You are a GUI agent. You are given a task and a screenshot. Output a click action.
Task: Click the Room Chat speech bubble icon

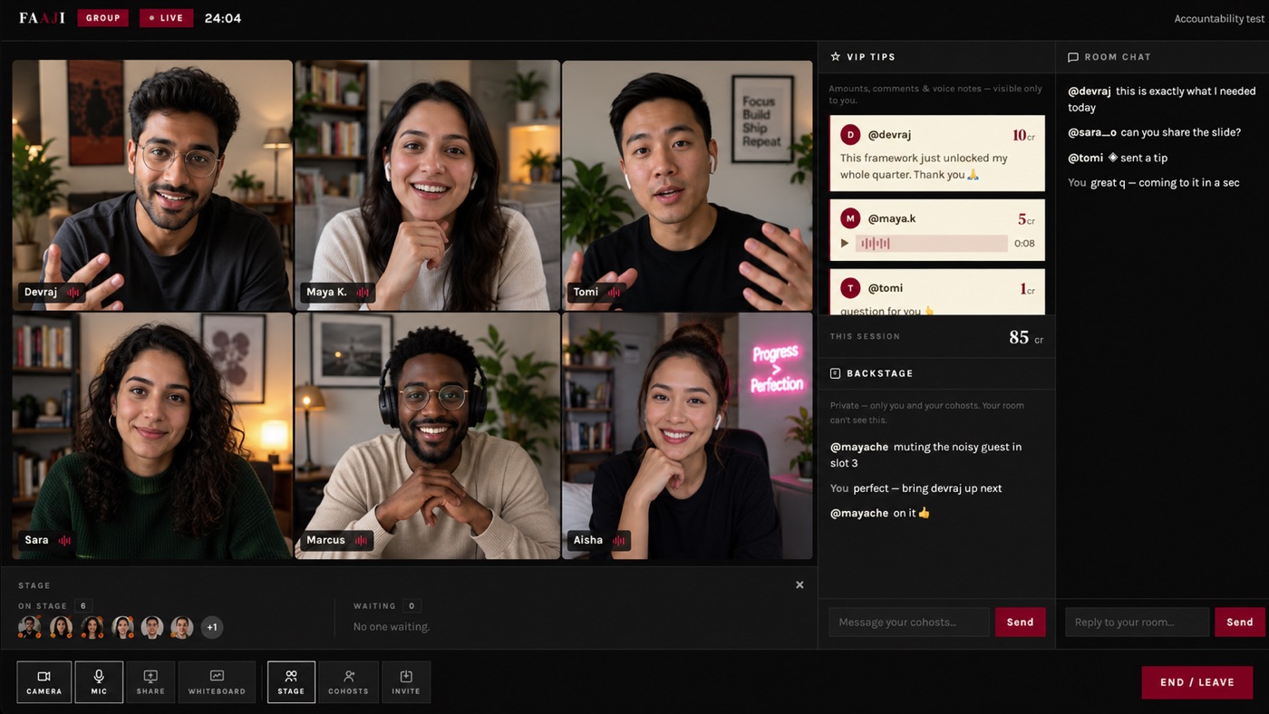coord(1073,57)
